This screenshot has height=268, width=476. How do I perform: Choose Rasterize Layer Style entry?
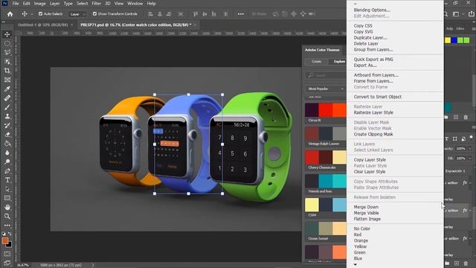[x=373, y=112]
